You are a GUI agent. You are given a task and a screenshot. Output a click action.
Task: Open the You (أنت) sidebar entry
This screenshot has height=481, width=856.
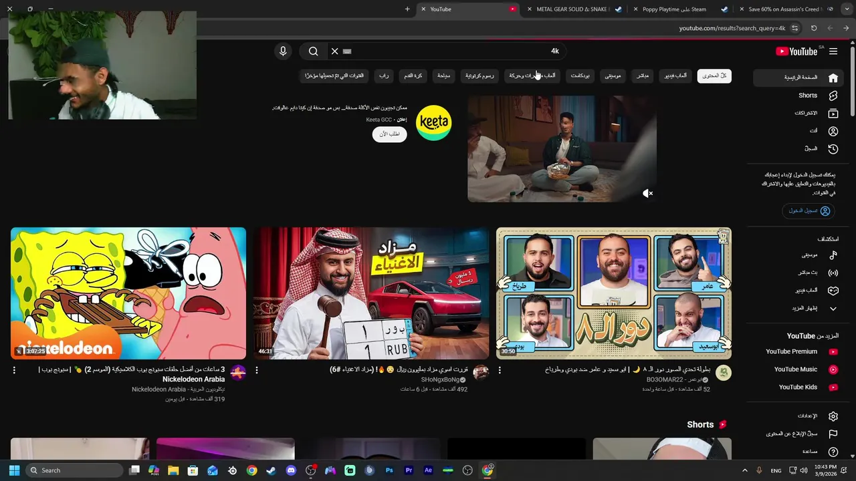[x=797, y=131]
